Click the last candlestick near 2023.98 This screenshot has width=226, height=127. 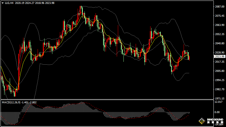(x=189, y=58)
